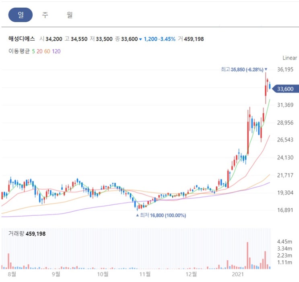The height and width of the screenshot is (282, 299).
Task: Click the 12월 date axis label
Action: tap(191, 274)
